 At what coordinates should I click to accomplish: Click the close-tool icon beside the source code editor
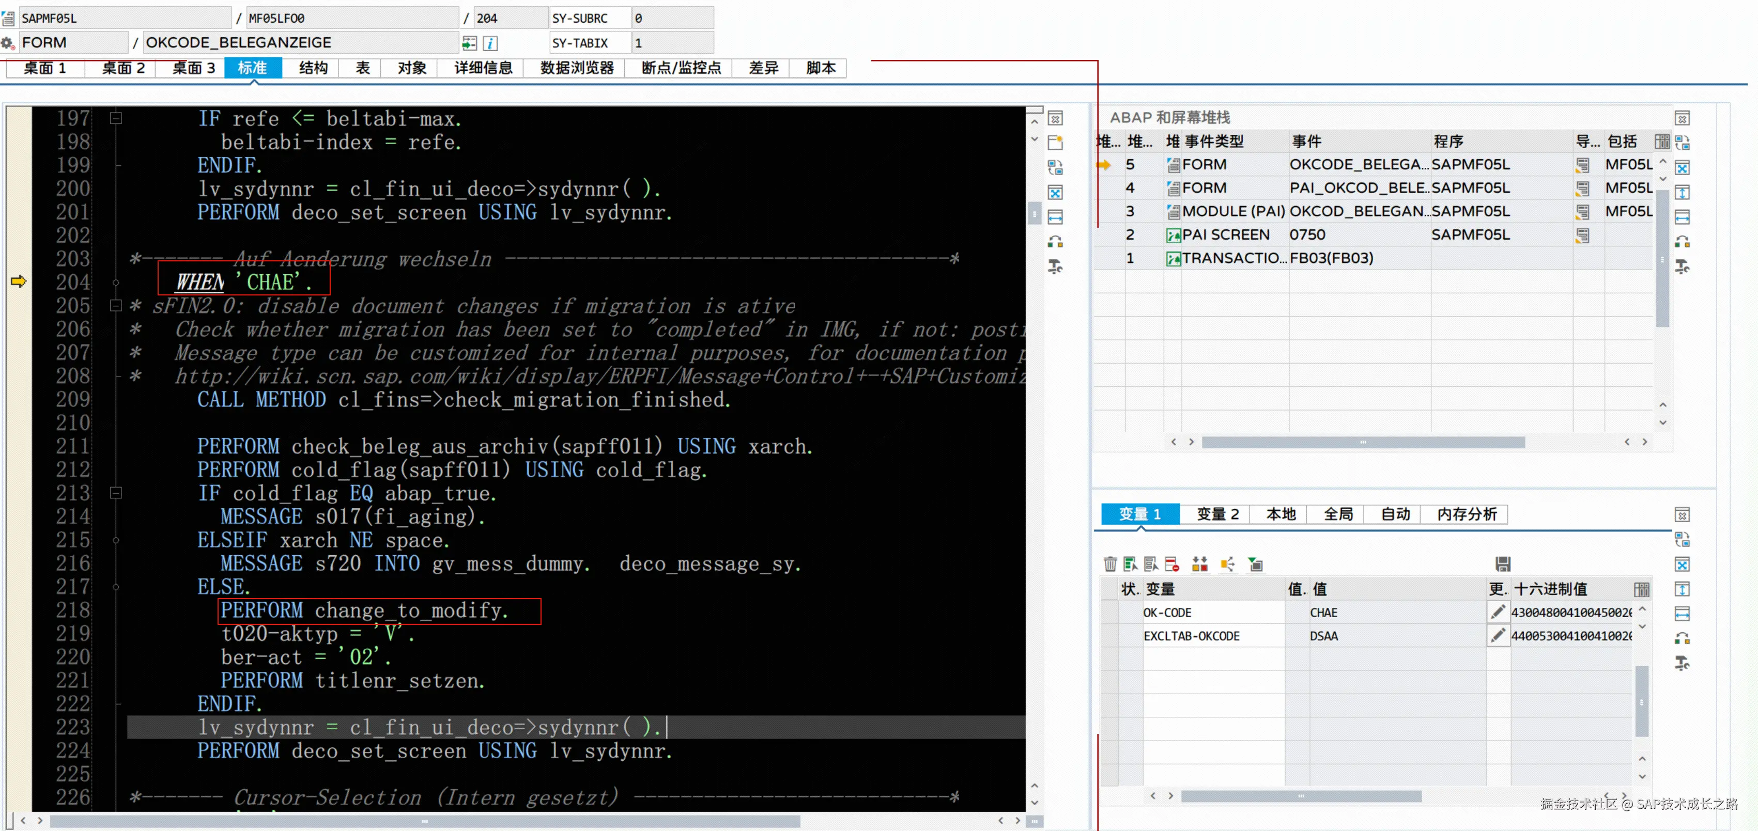click(x=1055, y=119)
